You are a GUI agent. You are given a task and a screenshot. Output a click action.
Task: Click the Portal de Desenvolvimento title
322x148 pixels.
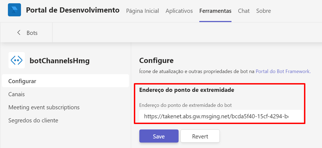[73, 10]
